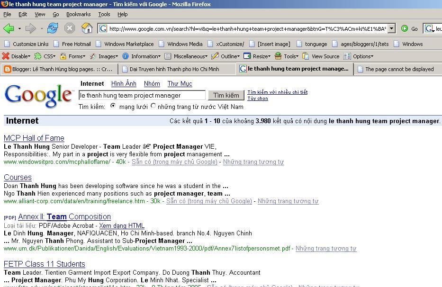Click the View Source icon
This screenshot has height=287, width=442.
tap(306, 56)
